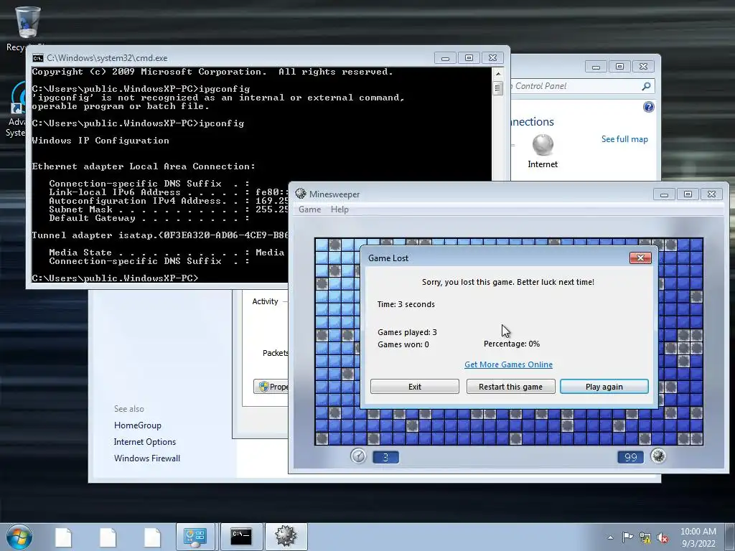Click the Minesweeper title bar icon

301,194
